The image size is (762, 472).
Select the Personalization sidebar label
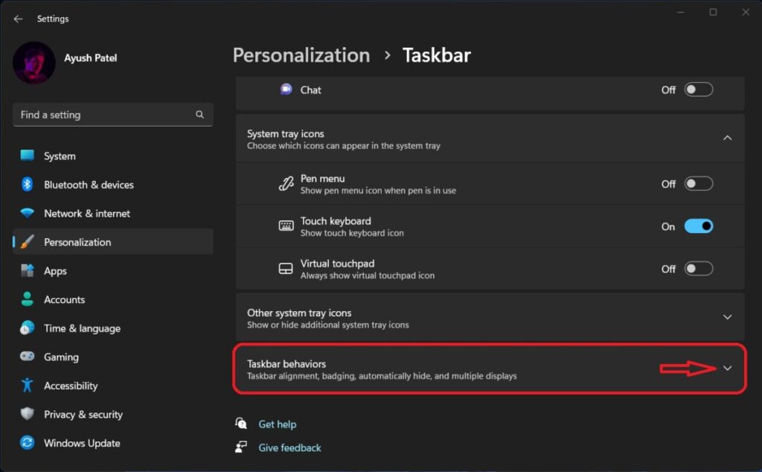point(77,242)
